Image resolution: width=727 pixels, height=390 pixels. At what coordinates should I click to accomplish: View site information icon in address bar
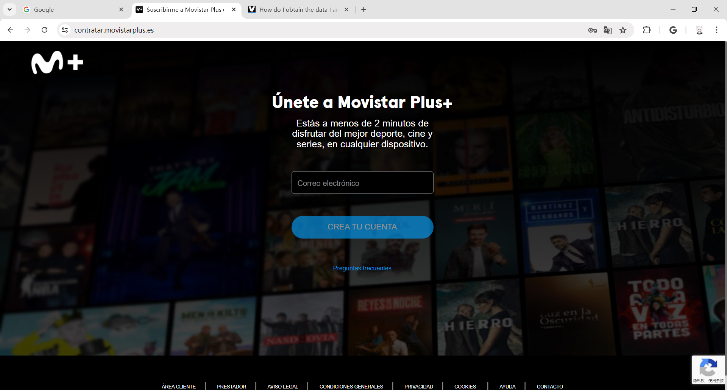pos(65,30)
